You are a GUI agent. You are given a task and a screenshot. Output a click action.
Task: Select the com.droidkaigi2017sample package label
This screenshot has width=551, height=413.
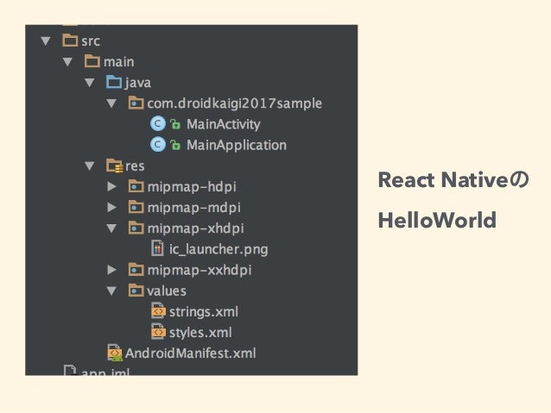[x=234, y=103]
